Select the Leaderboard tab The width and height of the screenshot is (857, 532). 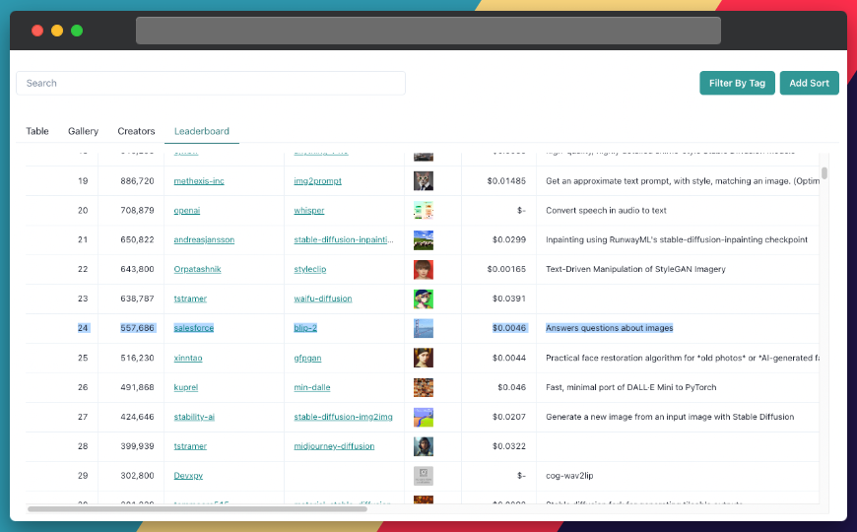(202, 131)
